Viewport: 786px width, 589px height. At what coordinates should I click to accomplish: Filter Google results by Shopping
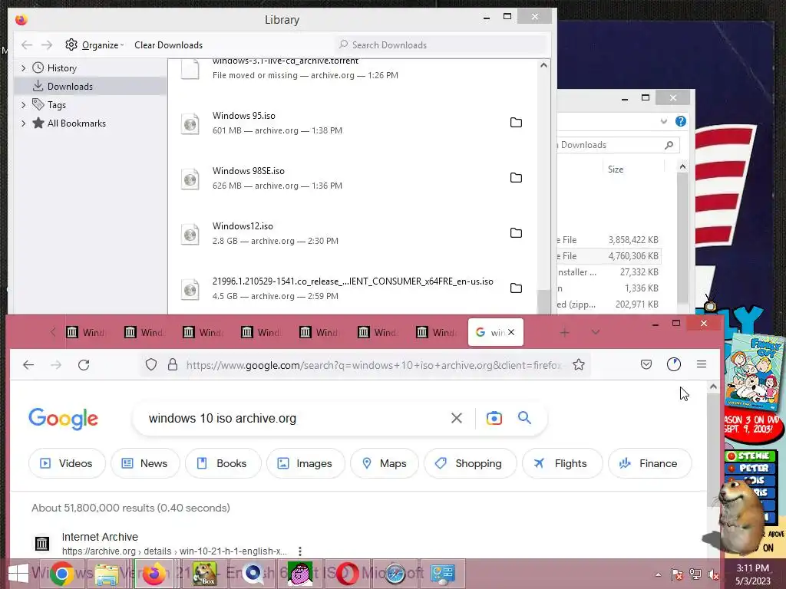471,463
